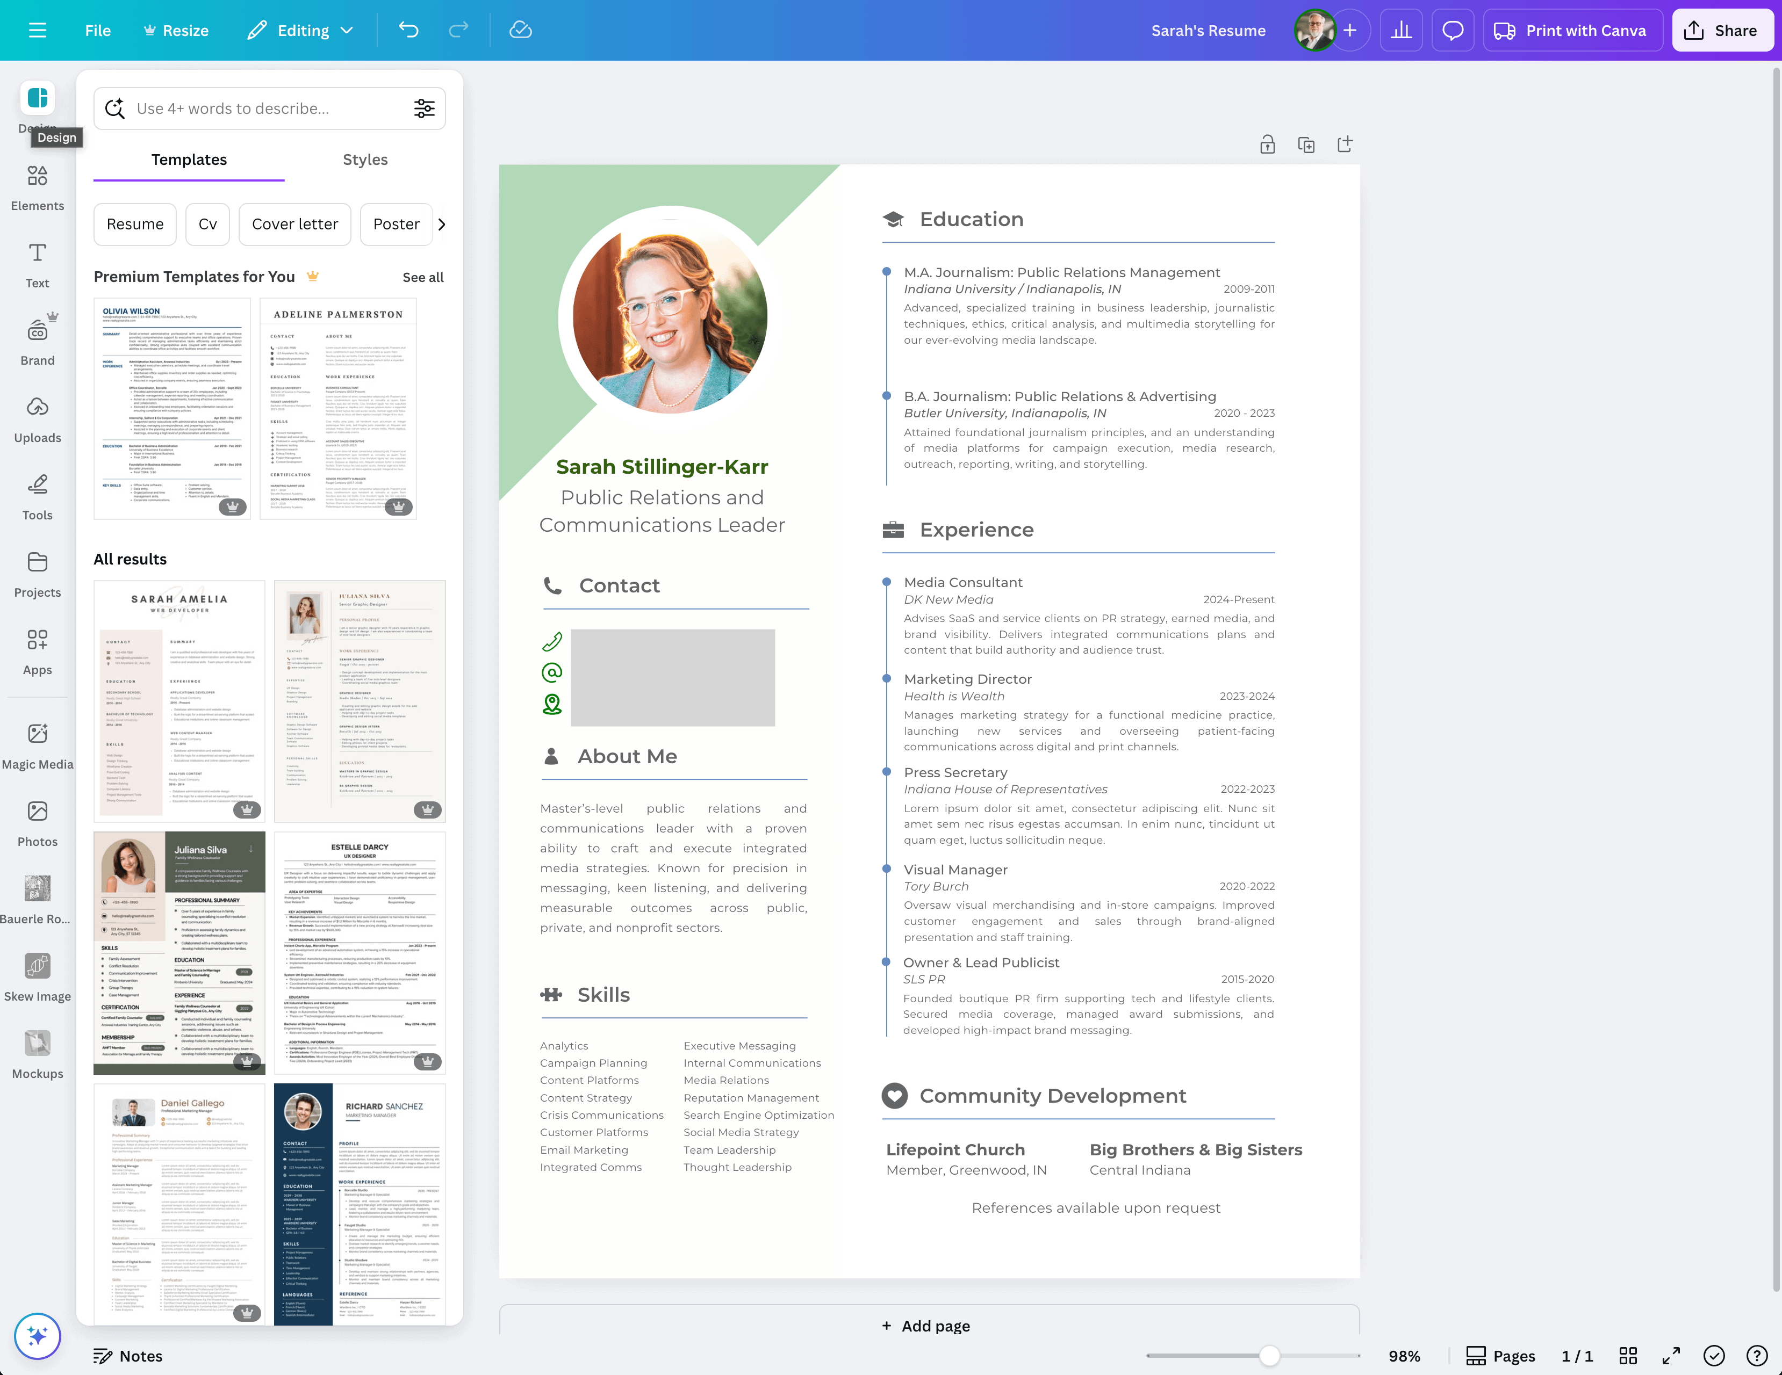Click the Share button
1782x1375 pixels.
(x=1722, y=30)
